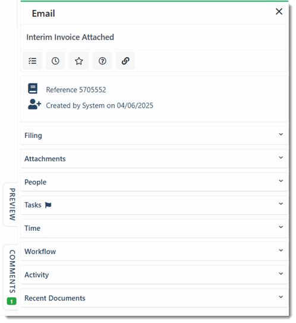Open the Time section

click(155, 228)
